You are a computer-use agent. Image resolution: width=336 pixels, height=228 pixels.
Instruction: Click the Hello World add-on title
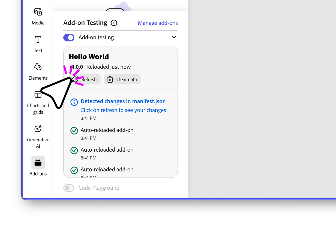89,57
